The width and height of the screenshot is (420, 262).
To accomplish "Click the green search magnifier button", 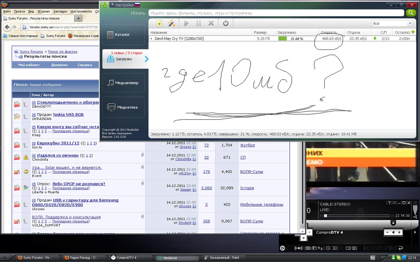I will coord(411,13).
